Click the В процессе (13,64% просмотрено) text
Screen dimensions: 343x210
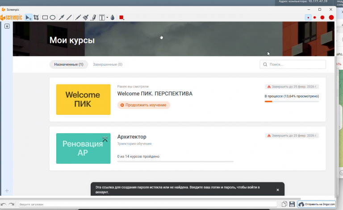(292, 96)
